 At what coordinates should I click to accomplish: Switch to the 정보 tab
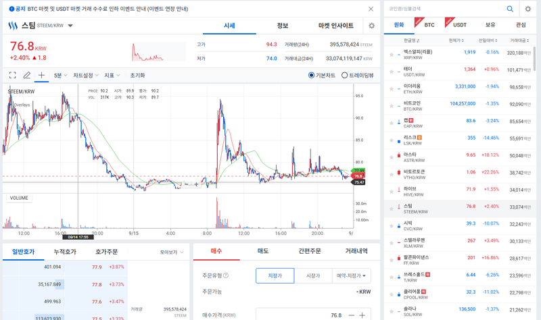(x=283, y=26)
